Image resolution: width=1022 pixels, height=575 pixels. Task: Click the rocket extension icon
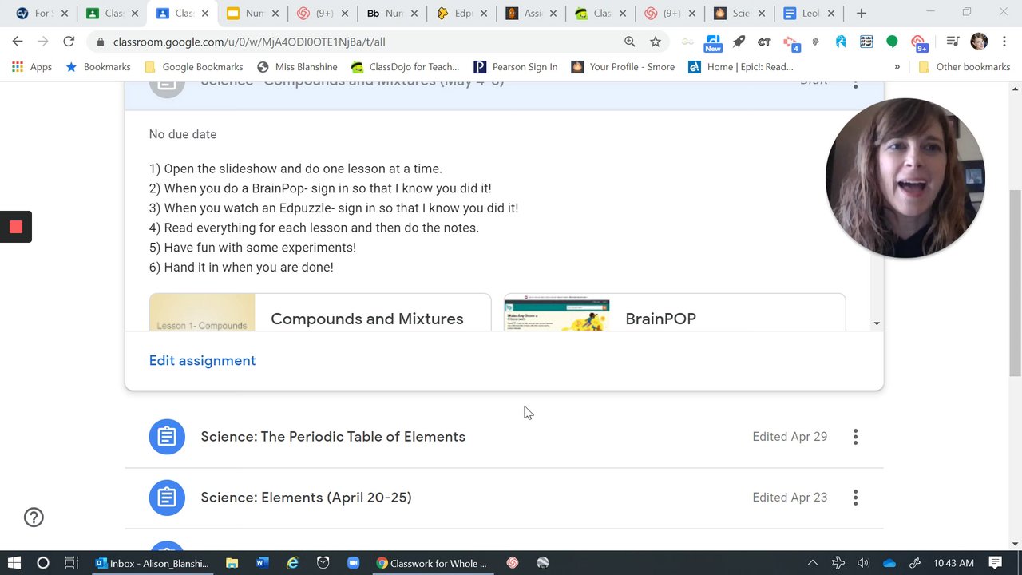(739, 42)
